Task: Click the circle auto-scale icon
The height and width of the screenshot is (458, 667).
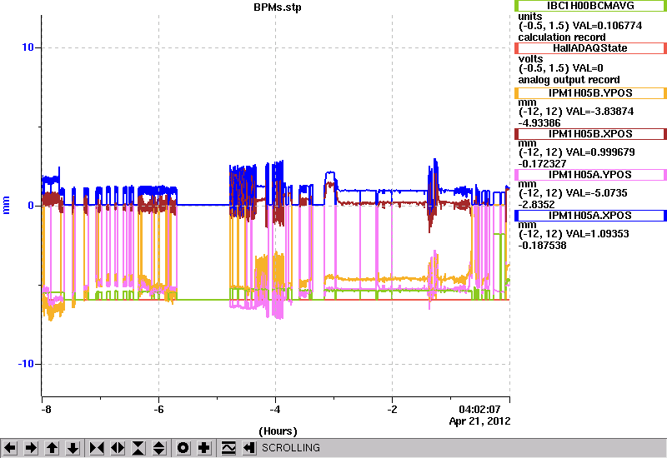Action: pyautogui.click(x=183, y=448)
